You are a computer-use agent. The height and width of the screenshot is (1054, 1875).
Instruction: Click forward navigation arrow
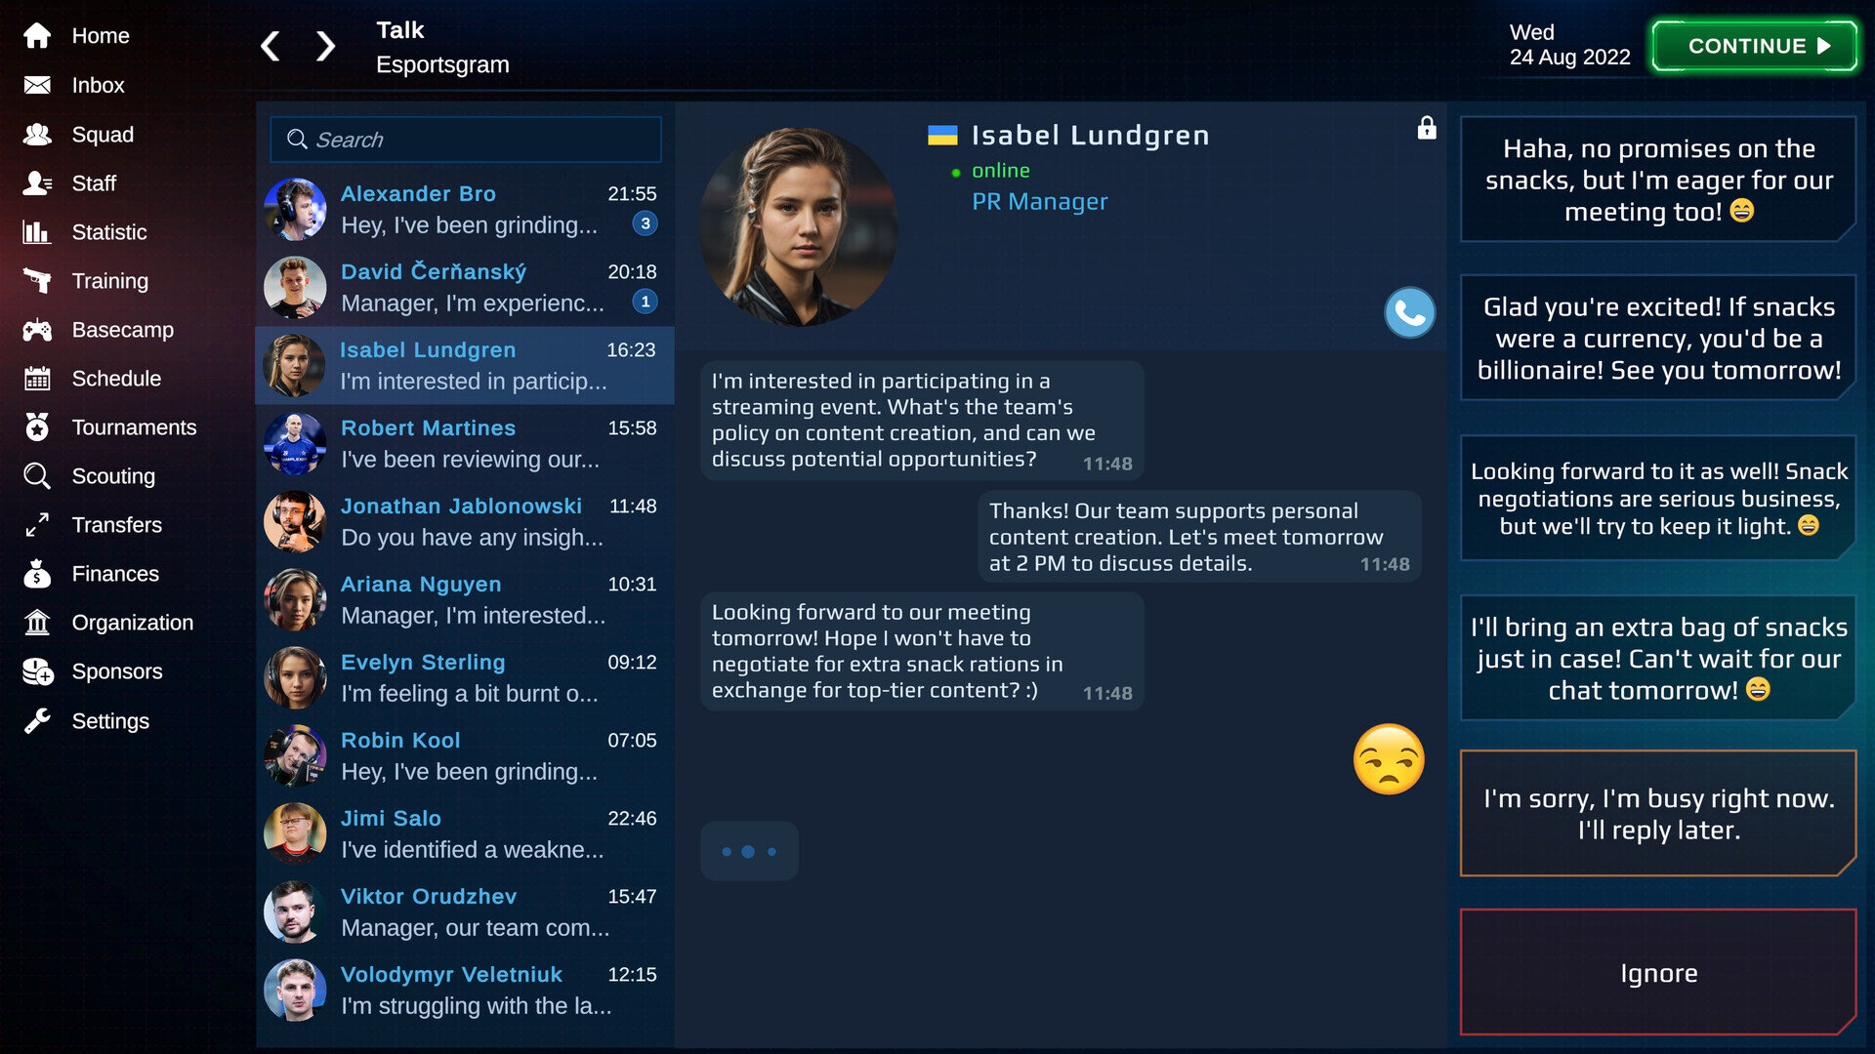[x=327, y=46]
